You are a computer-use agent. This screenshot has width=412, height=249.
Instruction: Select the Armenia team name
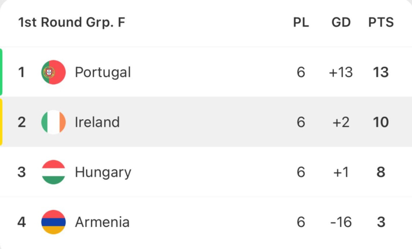[102, 222]
